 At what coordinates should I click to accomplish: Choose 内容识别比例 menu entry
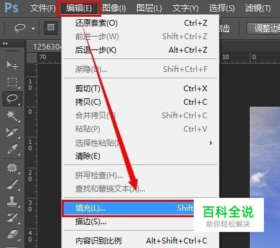pos(141,241)
